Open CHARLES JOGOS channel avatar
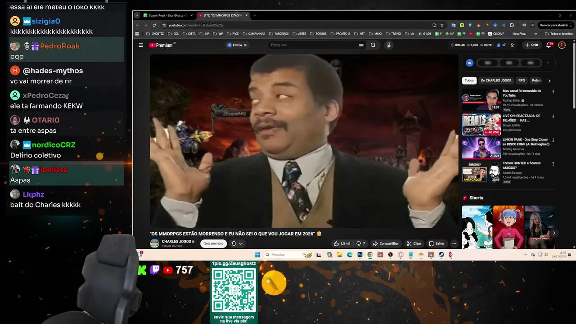This screenshot has height=324, width=576. 154,243
